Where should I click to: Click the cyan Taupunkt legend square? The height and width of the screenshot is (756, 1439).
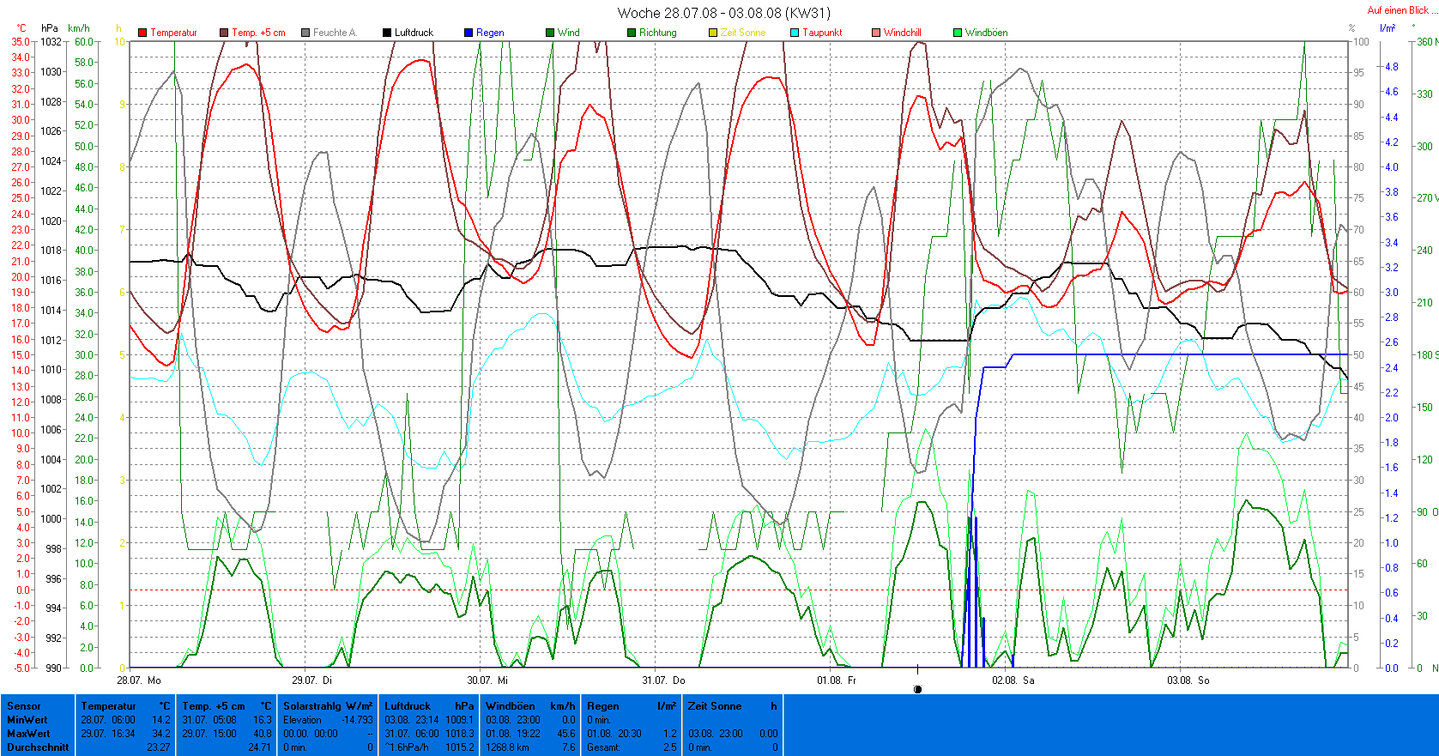click(795, 33)
